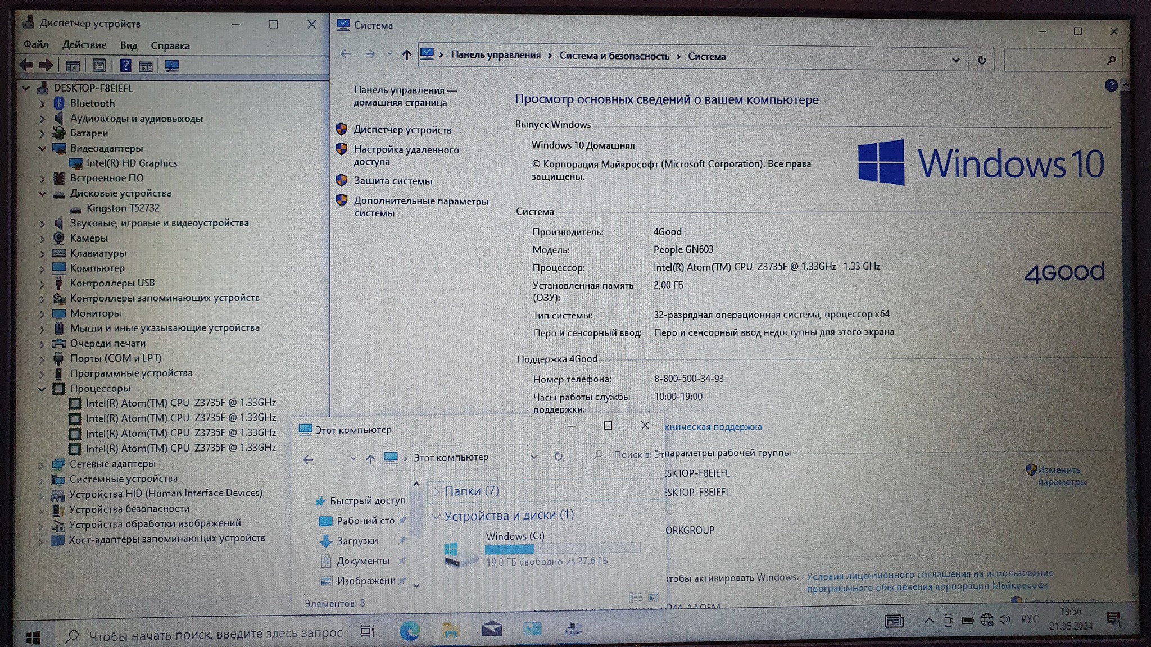
Task: Open the Действие menu
Action: coord(84,45)
